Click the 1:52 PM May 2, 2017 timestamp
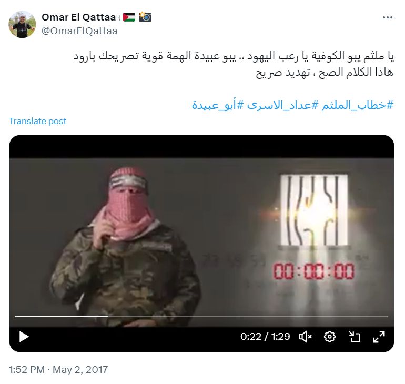This screenshot has width=405, height=384. click(58, 370)
